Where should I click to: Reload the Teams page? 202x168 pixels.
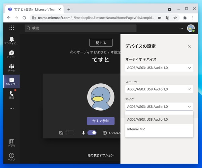coord(24,18)
